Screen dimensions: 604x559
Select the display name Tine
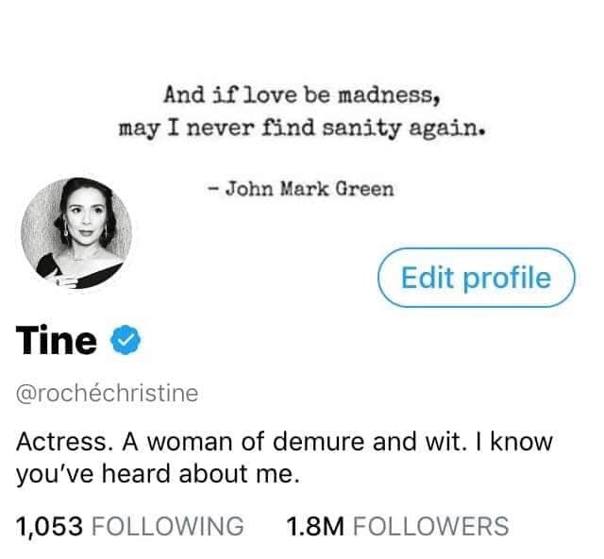pyautogui.click(x=57, y=340)
